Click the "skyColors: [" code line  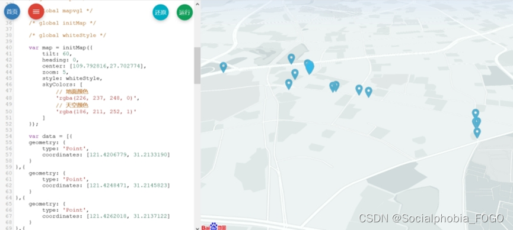point(62,85)
